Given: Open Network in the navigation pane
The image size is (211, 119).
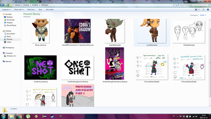Looking at the screenshot, I should (x=8, y=61).
